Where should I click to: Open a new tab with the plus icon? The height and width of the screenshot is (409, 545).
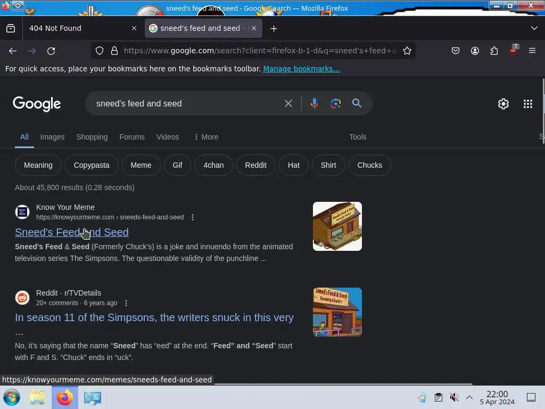(x=274, y=29)
